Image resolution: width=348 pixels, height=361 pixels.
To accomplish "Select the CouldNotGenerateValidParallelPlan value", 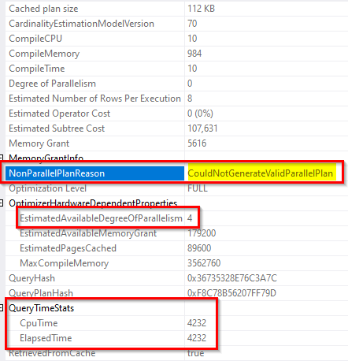I will 260,173.
